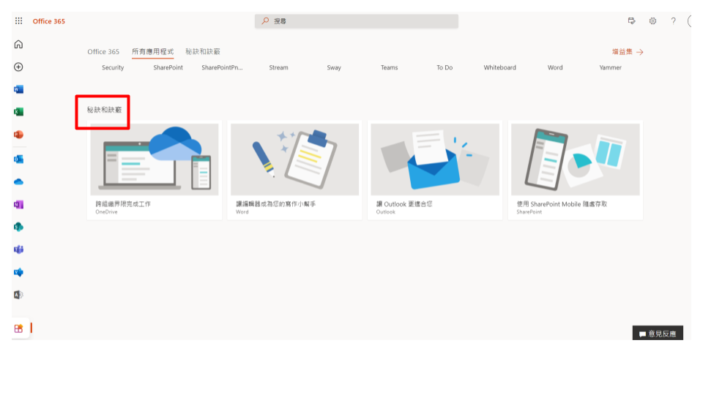Open the Outlook envelope tip thumbnail
The width and height of the screenshot is (703, 395).
tap(435, 159)
